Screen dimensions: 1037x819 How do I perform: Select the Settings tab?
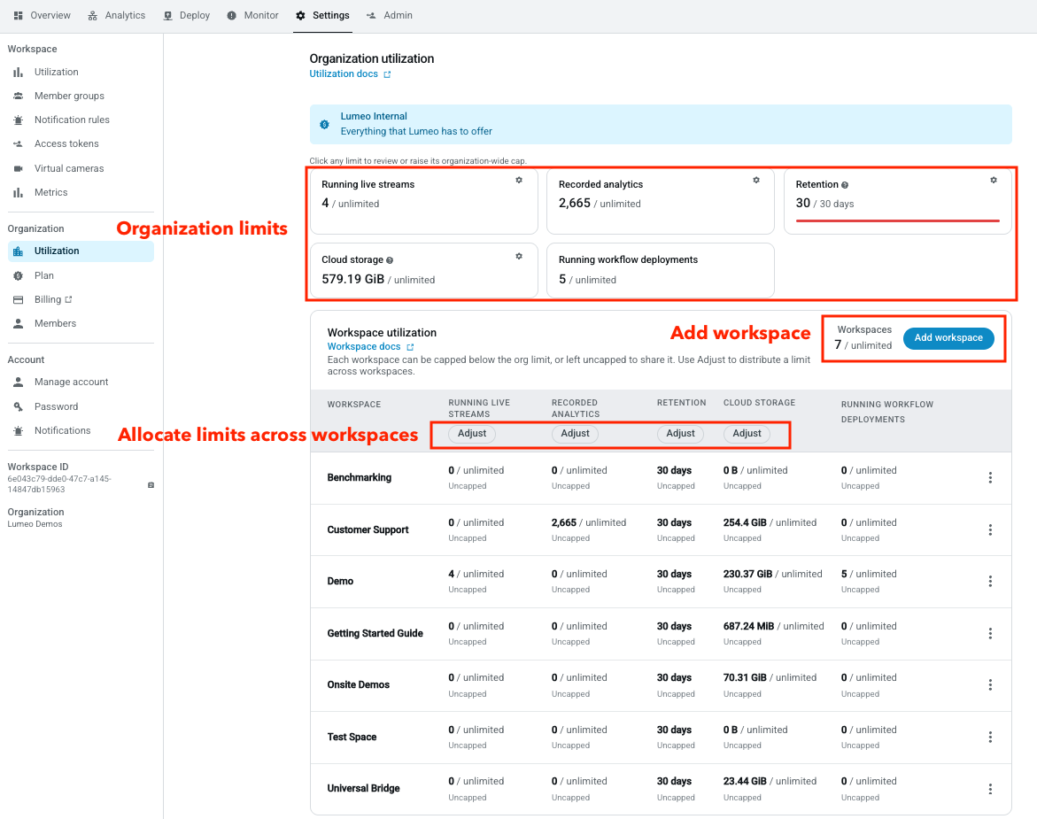coord(322,15)
